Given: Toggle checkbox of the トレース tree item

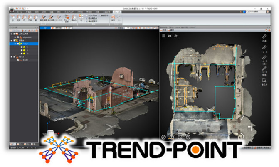Looking at the screenshot, I should 14,57.
